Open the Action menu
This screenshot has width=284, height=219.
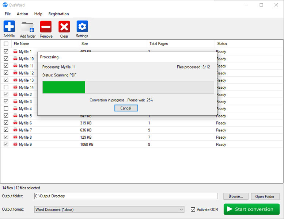[x=22, y=14]
